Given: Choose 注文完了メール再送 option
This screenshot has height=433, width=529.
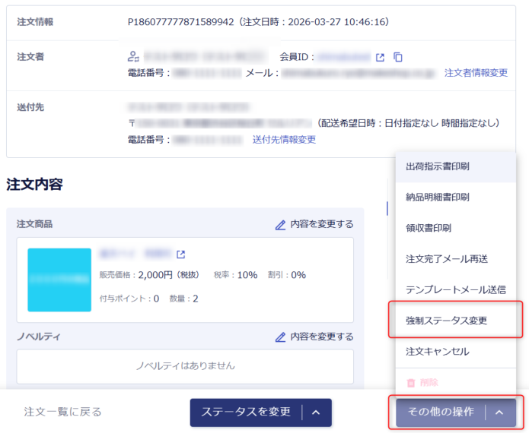Looking at the screenshot, I should click(x=447, y=259).
